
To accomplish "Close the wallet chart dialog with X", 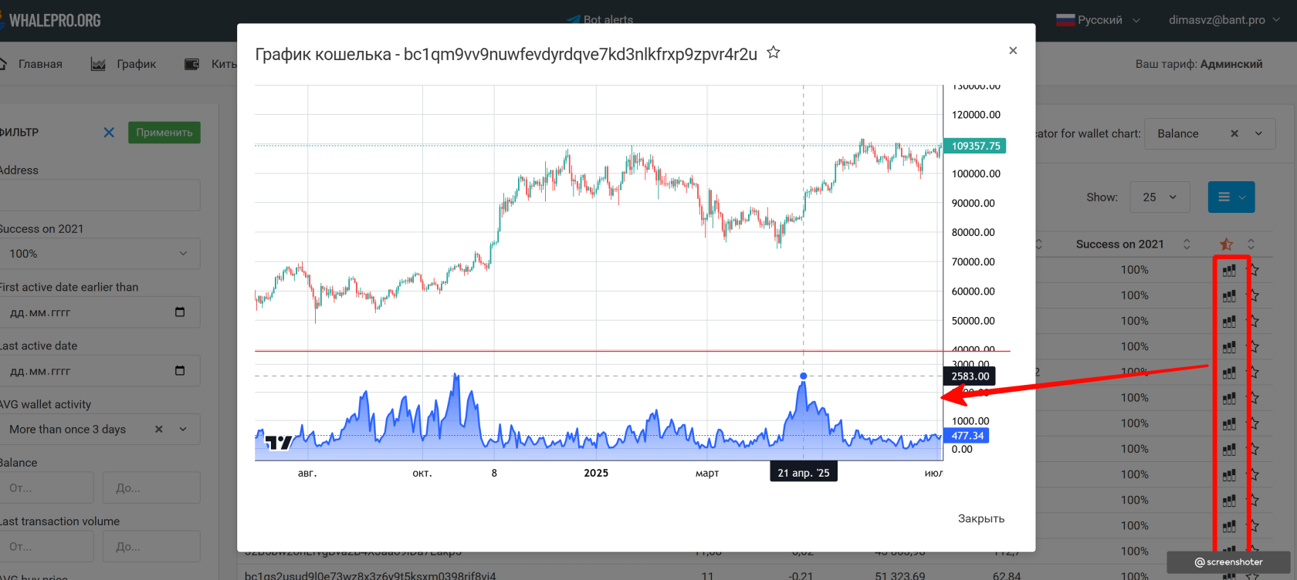I will tap(1013, 51).
